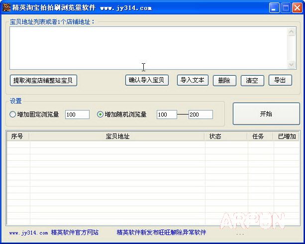Click the text area scrollbar down arrow
Screen dimensions: 305x244
click(x=291, y=64)
